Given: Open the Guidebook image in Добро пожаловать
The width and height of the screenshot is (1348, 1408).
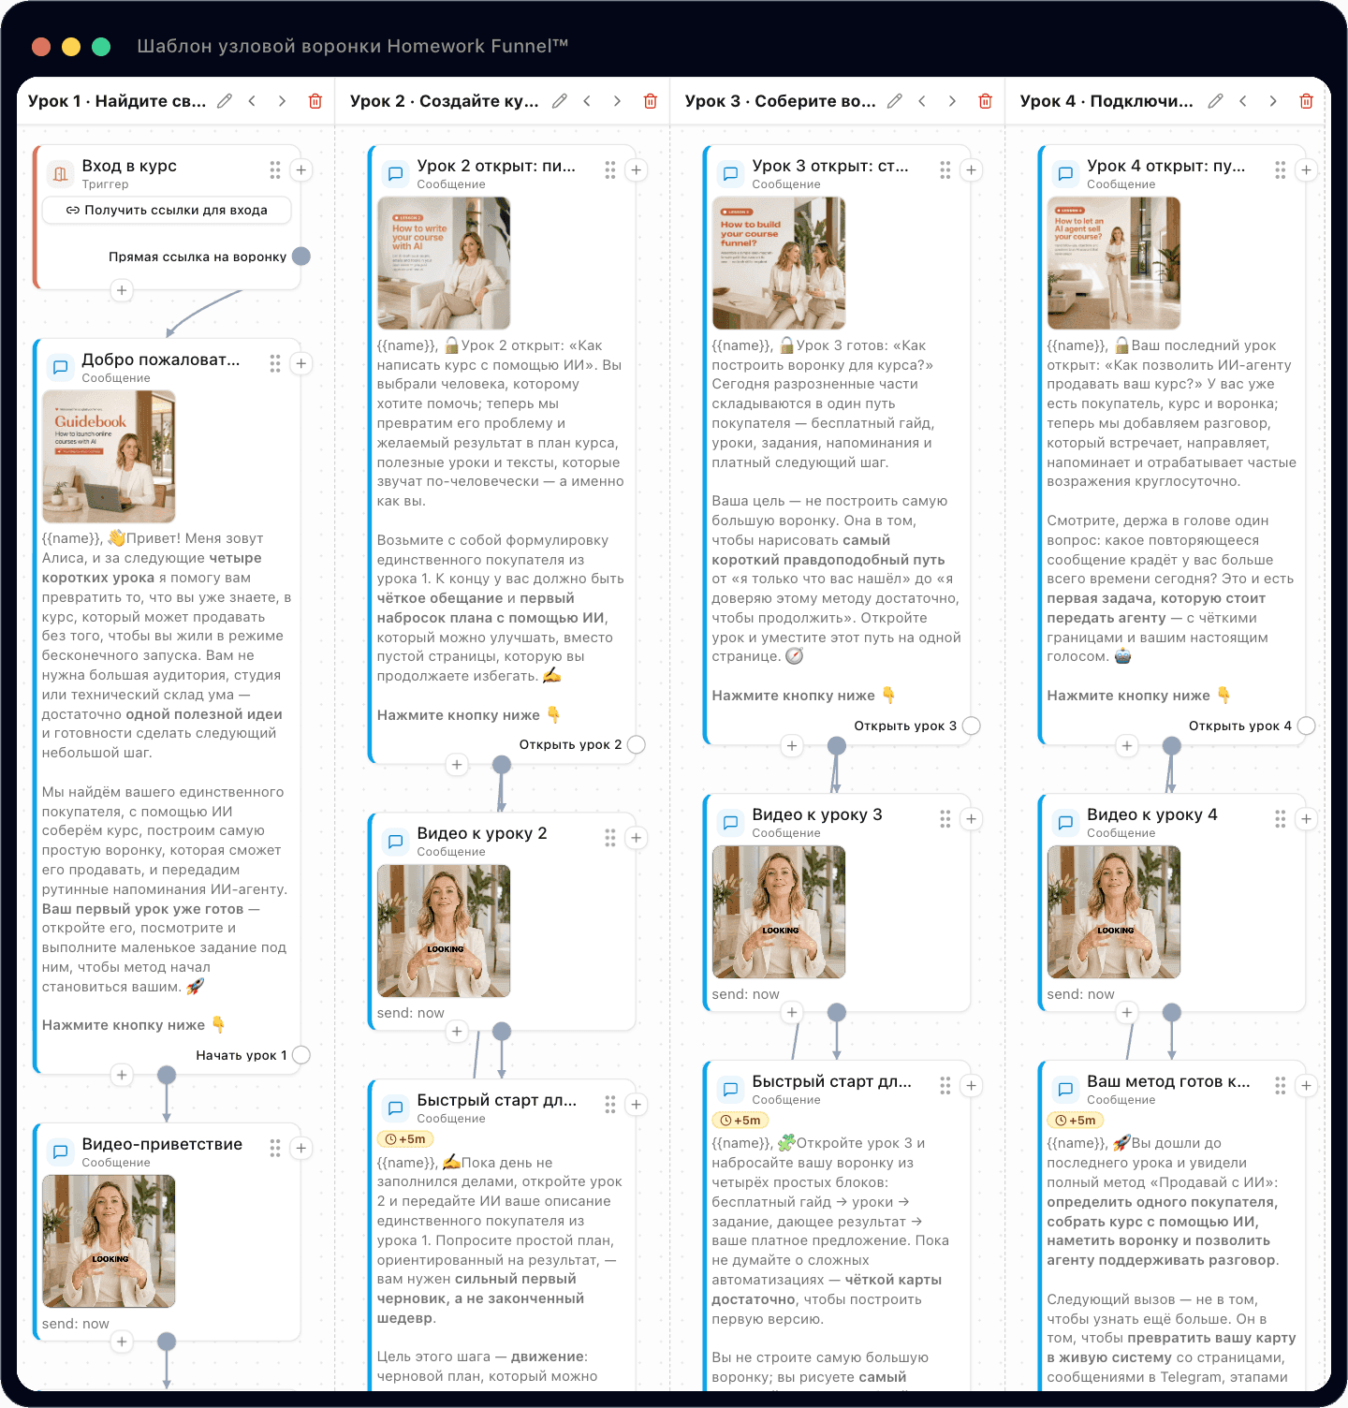Looking at the screenshot, I should click(109, 457).
